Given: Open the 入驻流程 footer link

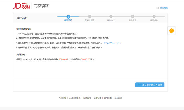Looking at the screenshot, I should (62, 98).
